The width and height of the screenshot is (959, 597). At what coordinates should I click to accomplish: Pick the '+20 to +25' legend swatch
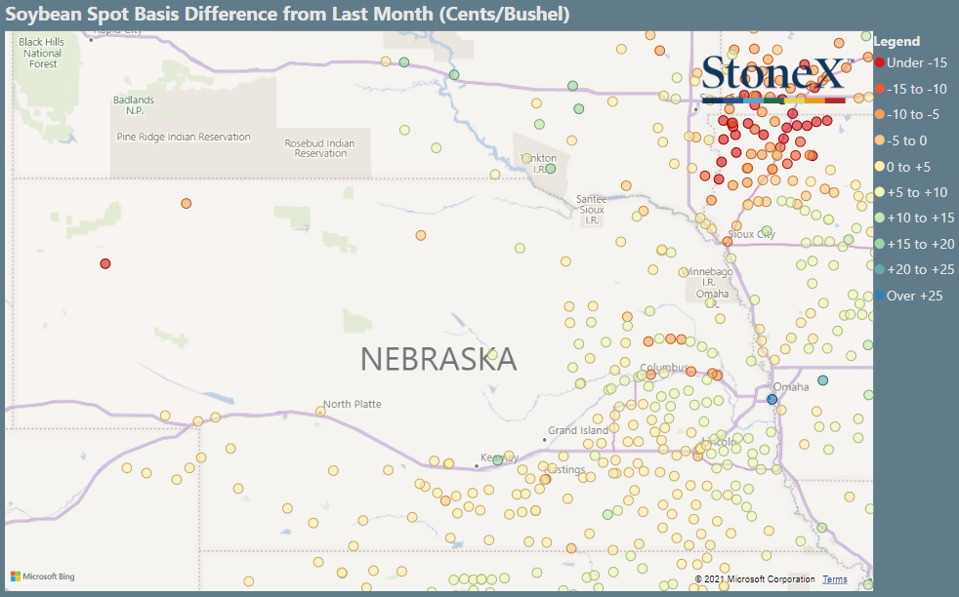point(880,269)
